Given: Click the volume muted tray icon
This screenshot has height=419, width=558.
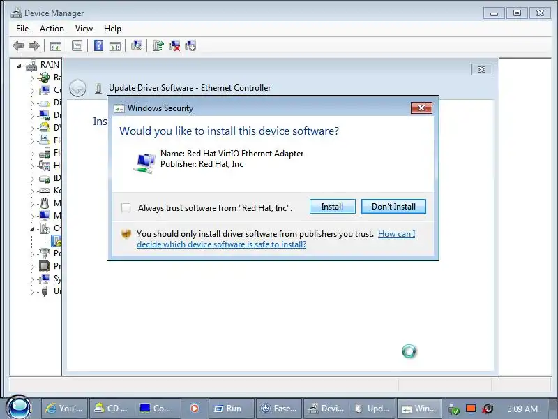Looking at the screenshot, I should tap(488, 409).
